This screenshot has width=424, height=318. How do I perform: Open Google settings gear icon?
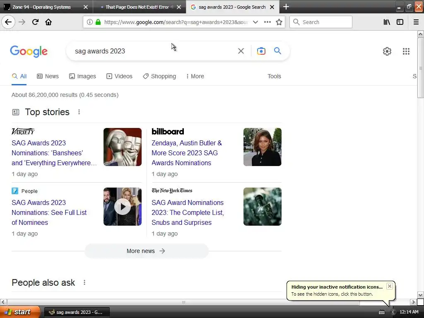pyautogui.click(x=387, y=51)
